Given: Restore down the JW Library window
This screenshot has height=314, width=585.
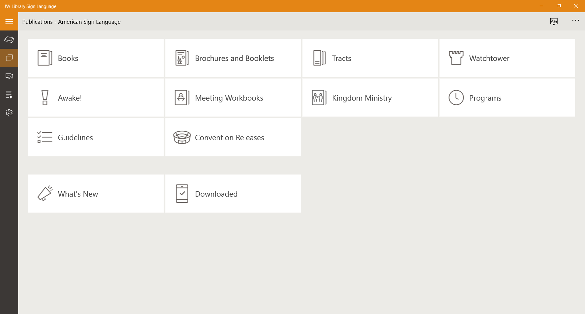Looking at the screenshot, I should [559, 6].
